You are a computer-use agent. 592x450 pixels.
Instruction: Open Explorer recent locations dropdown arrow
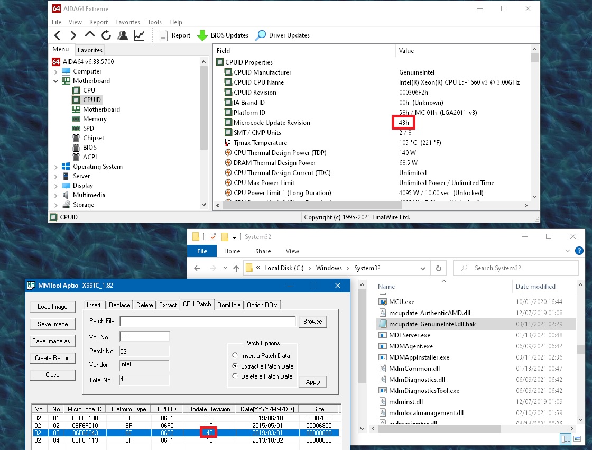point(225,268)
